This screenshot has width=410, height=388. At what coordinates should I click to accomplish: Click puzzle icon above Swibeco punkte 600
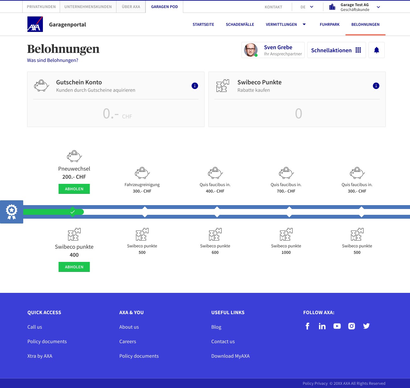tap(215, 234)
